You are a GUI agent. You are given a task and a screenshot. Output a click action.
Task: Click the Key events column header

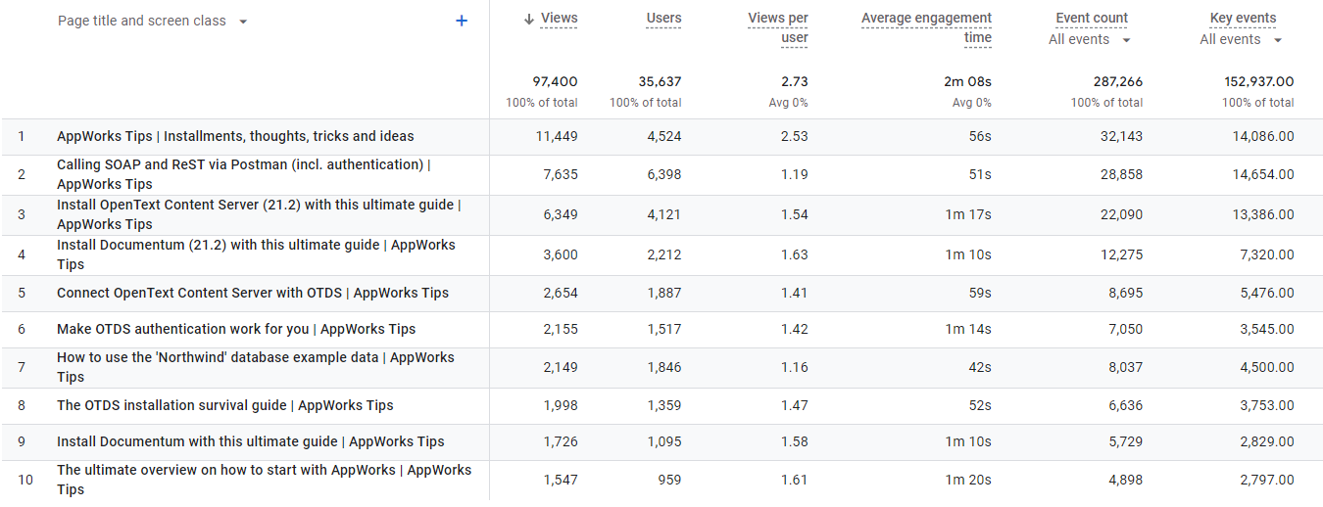tap(1243, 18)
